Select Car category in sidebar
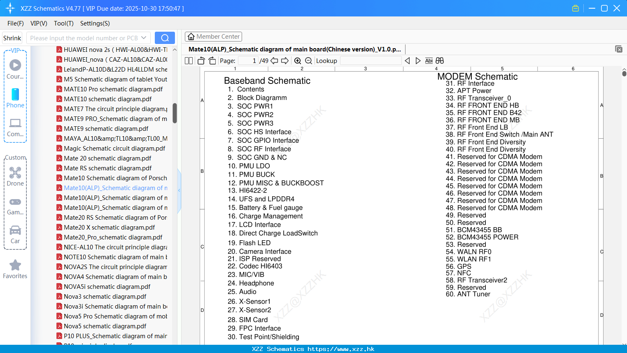The width and height of the screenshot is (627, 353). point(15,235)
